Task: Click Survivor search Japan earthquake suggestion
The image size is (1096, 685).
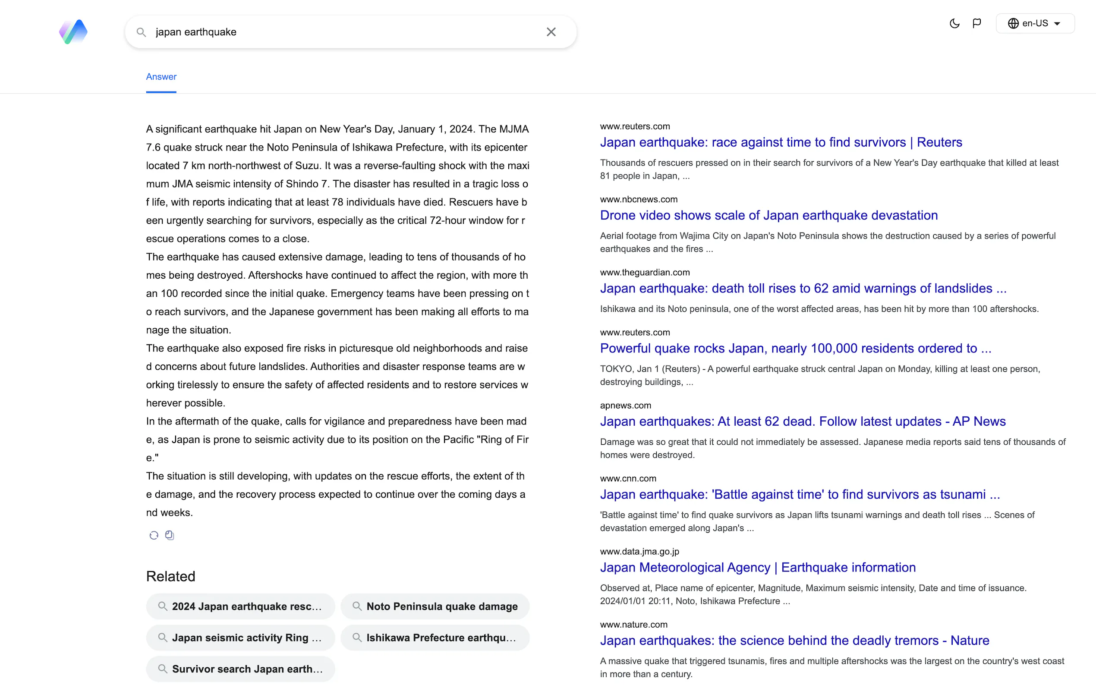Action: coord(241,669)
